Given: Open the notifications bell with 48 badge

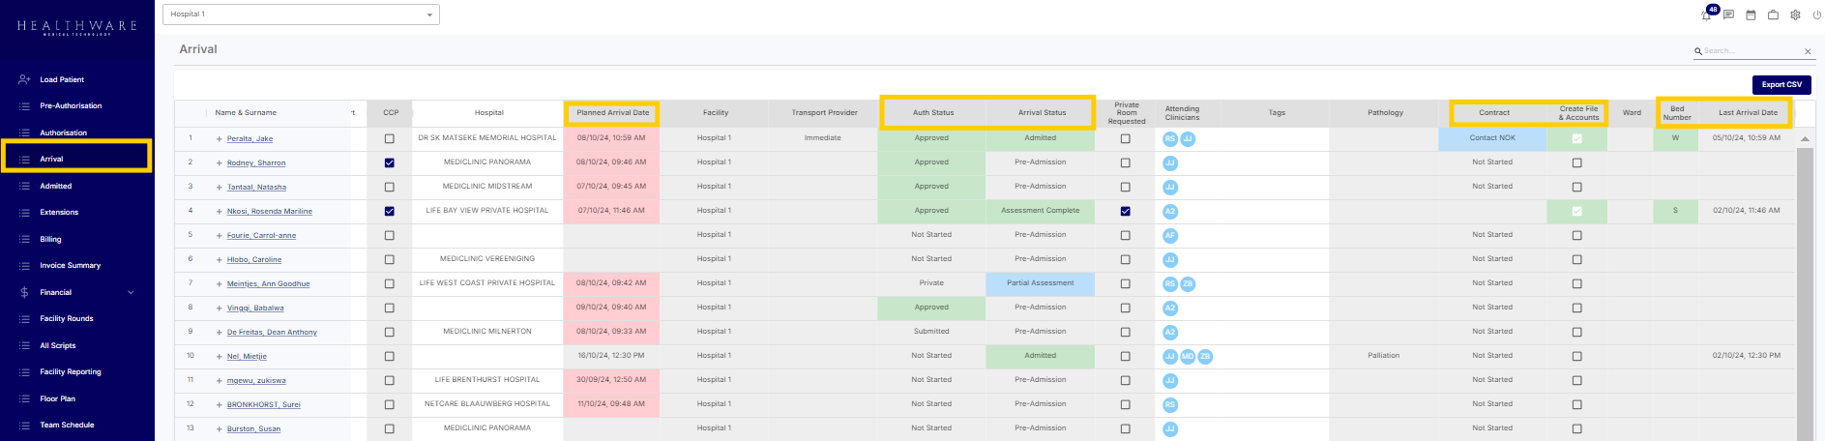Looking at the screenshot, I should (x=1707, y=15).
